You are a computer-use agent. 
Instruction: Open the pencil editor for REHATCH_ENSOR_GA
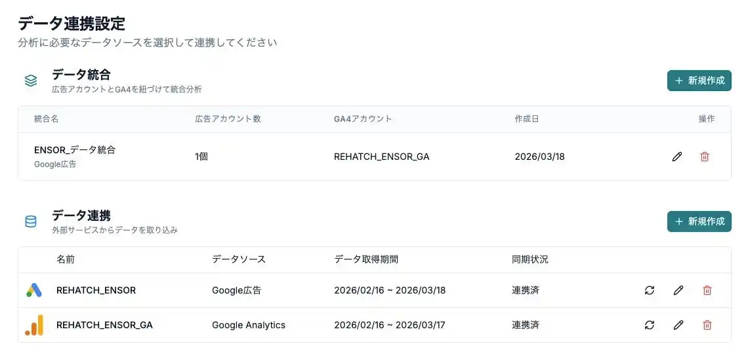pyautogui.click(x=678, y=325)
